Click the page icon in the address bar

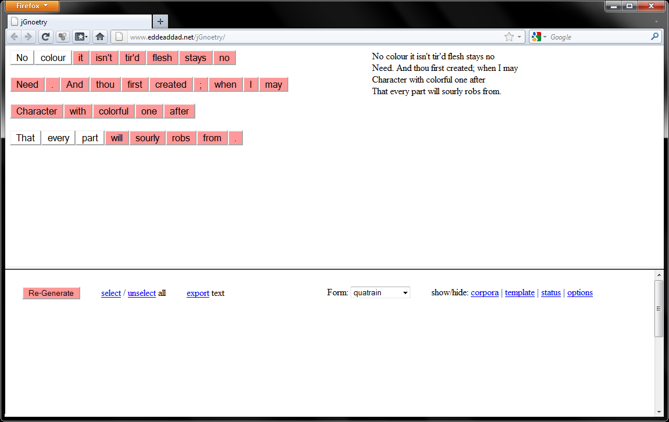point(118,36)
